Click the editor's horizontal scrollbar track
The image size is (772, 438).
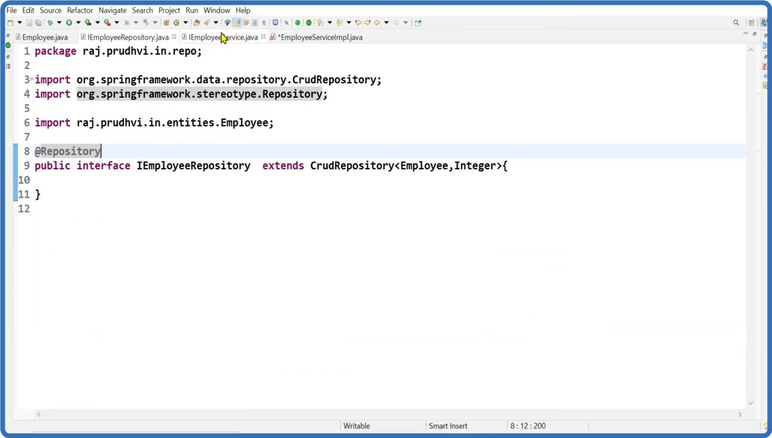387,414
